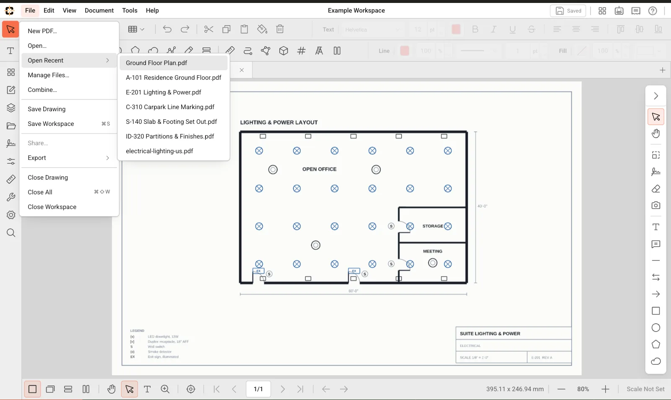Collapse the right tool panel chevron
This screenshot has height=400, width=671.
point(656,96)
